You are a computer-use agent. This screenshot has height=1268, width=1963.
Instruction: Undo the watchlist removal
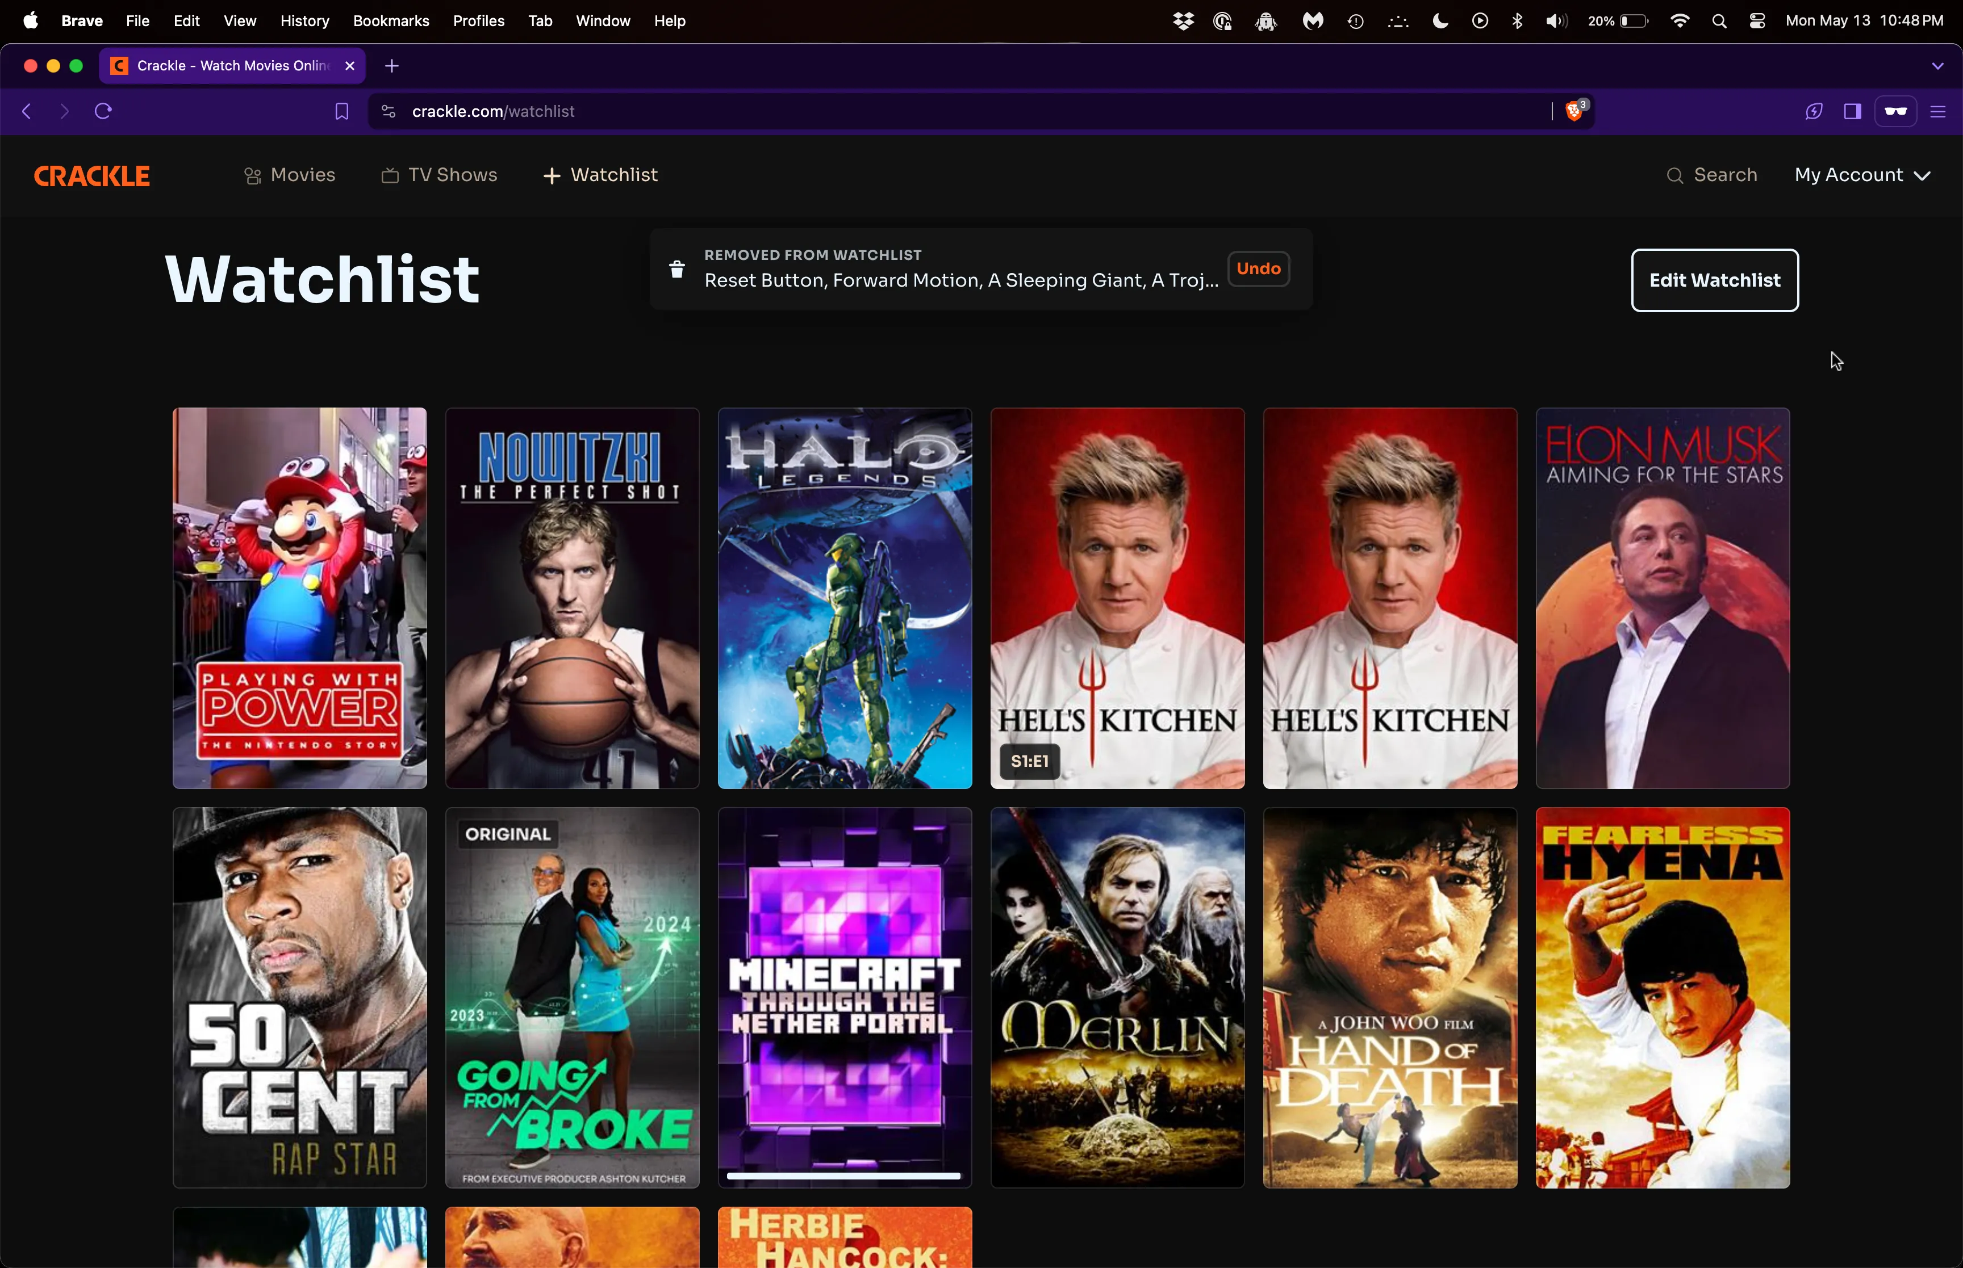1258,268
